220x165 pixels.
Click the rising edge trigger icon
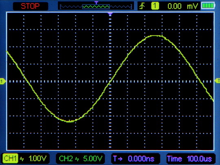click(x=142, y=6)
